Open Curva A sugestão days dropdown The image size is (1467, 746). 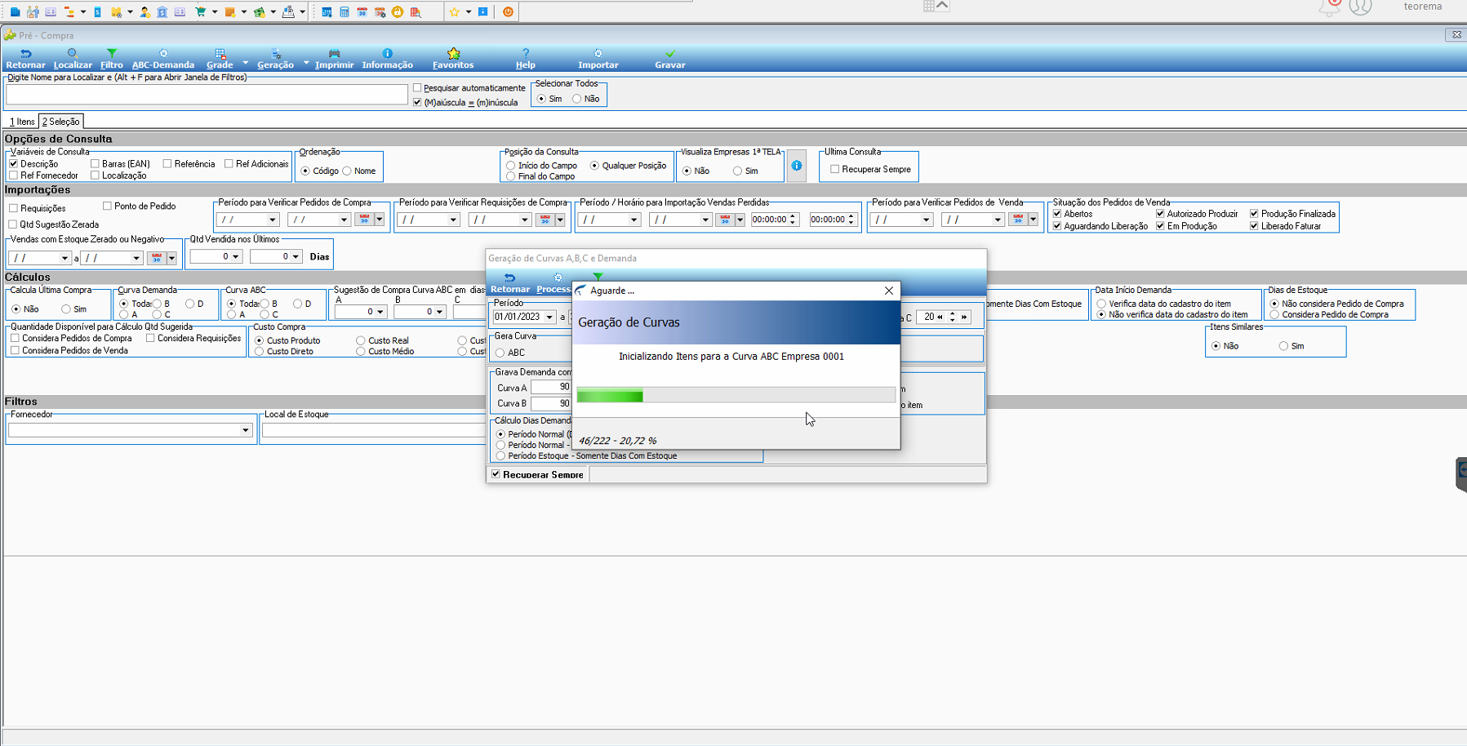(380, 312)
